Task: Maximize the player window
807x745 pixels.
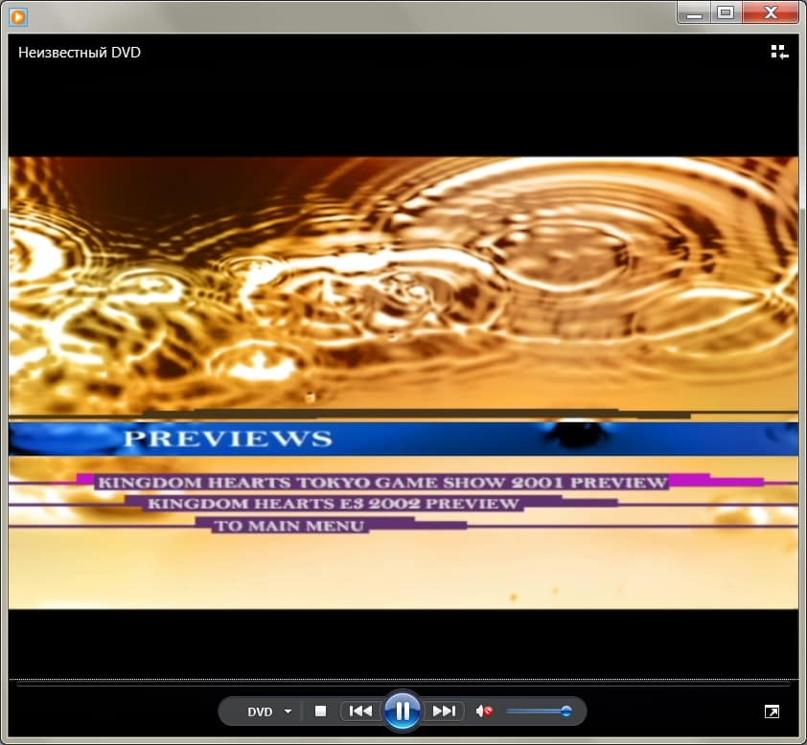Action: tap(726, 12)
